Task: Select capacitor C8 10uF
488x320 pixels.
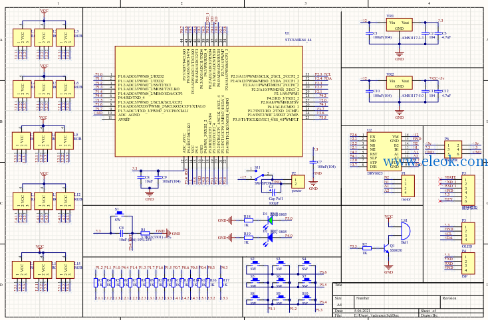Action: (141, 177)
